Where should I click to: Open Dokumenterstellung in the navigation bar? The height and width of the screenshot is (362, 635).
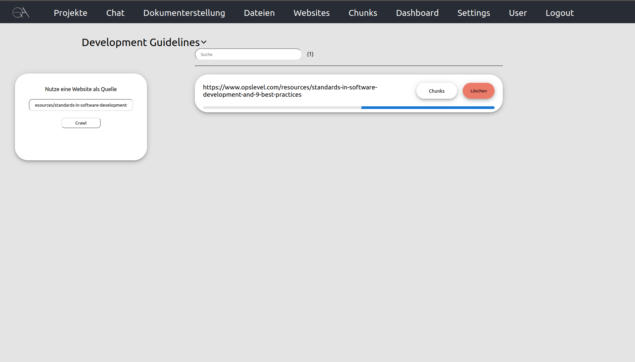click(184, 13)
